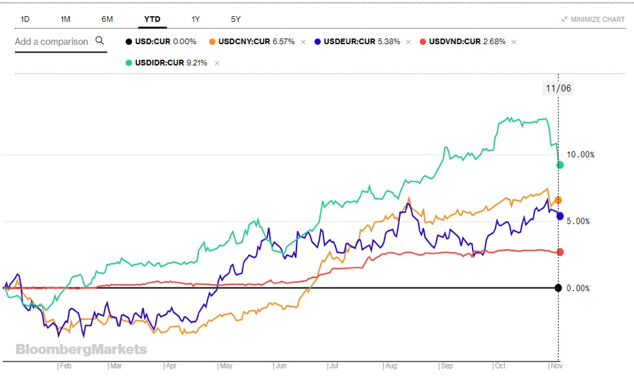Select the 1D time range tab
634x377 pixels.
coord(25,19)
